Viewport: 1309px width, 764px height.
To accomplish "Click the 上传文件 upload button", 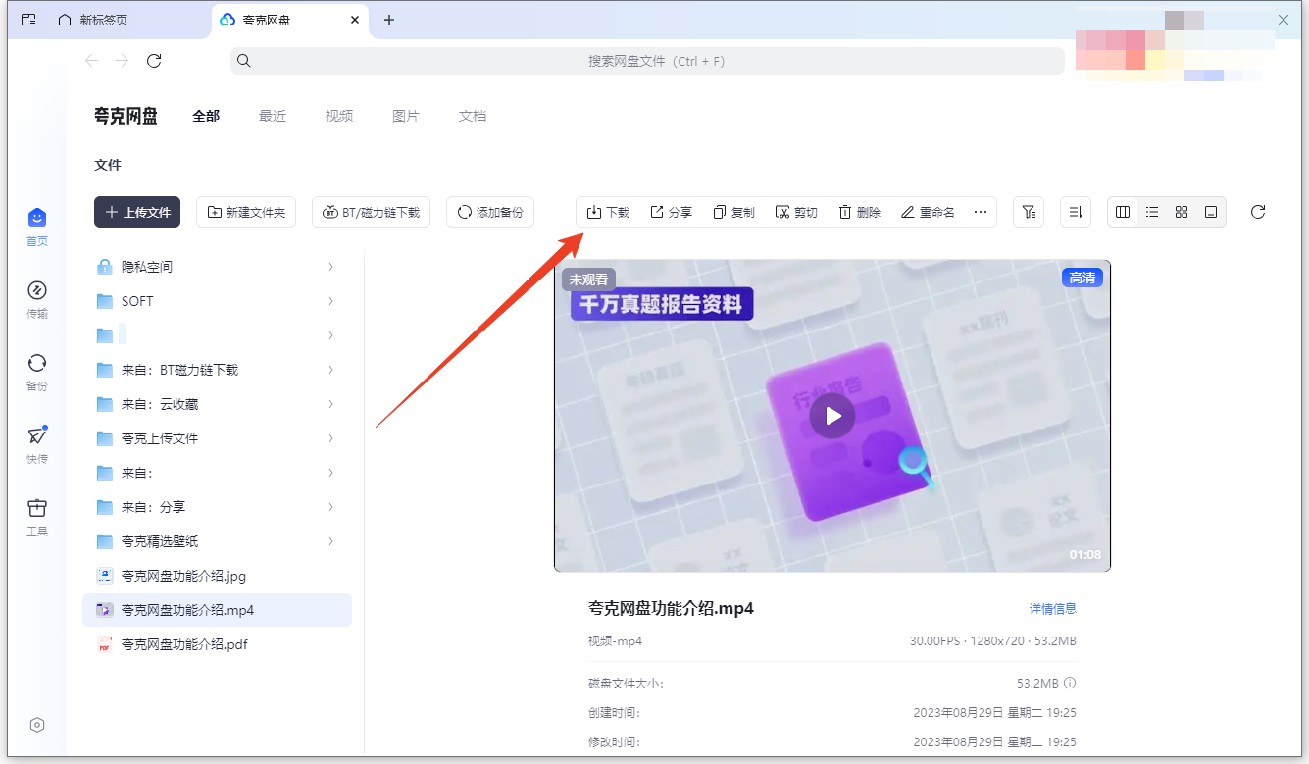I will click(x=136, y=211).
